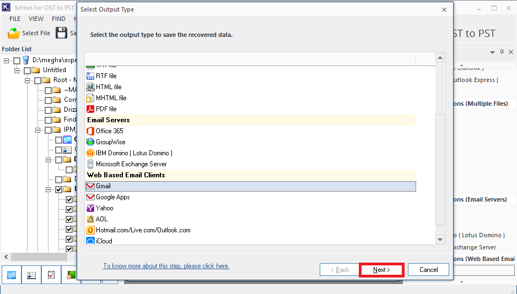Open calendar view icon at bottom bar
Image resolution: width=517 pixels, height=294 pixels.
12,275
